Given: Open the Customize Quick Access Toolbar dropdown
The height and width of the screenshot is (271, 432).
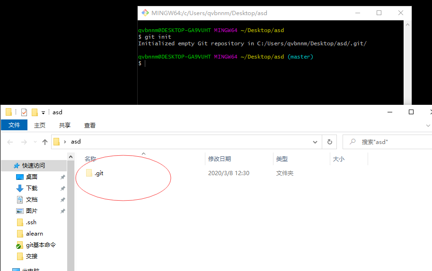Looking at the screenshot, I should pyautogui.click(x=43, y=112).
